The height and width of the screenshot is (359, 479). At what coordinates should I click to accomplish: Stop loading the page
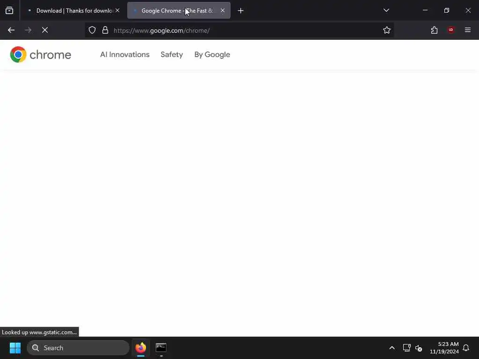click(x=45, y=30)
